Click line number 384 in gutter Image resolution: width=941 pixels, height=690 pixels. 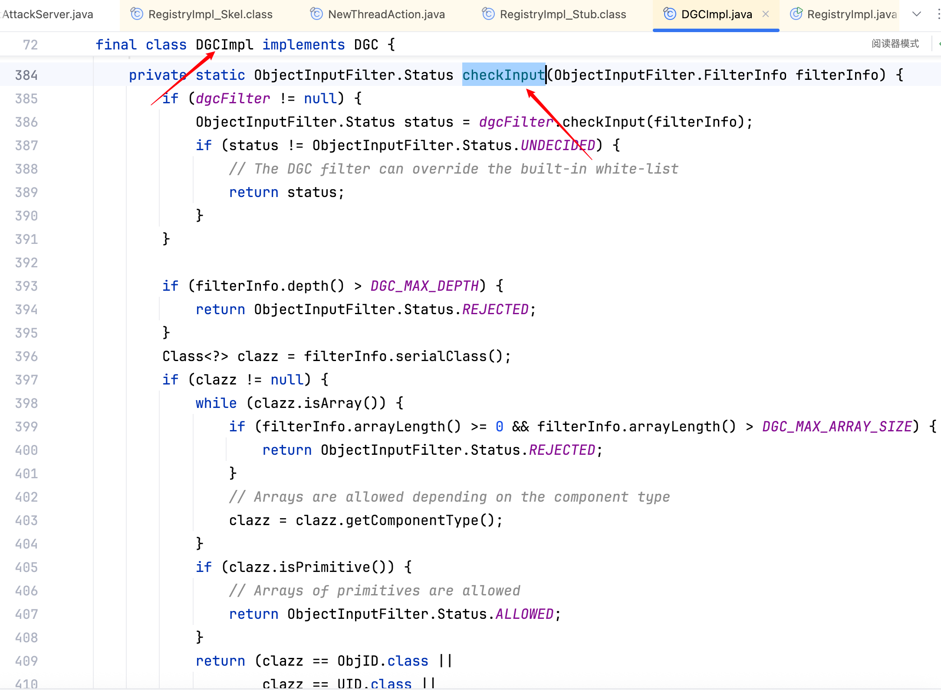[26, 75]
